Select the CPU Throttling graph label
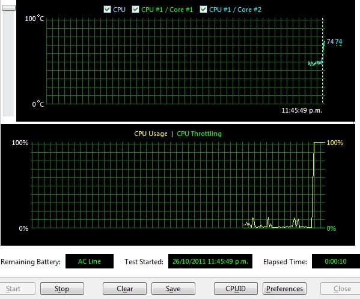 click(199, 134)
